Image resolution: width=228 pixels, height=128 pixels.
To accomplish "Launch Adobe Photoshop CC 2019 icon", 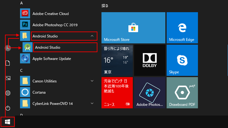I will pyautogui.click(x=25, y=25).
